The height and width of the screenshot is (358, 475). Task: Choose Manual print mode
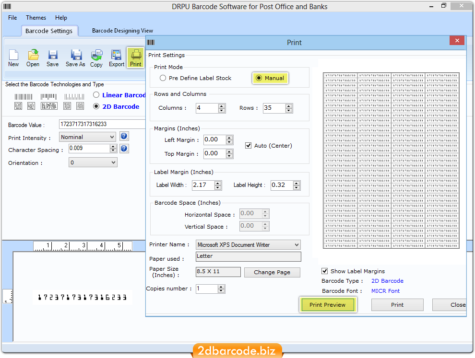259,78
